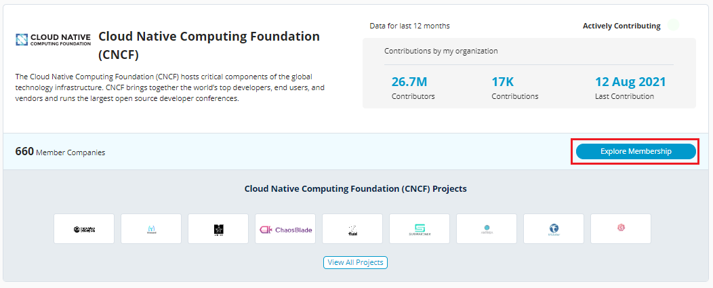
Task: Click View All Projects
Action: pyautogui.click(x=355, y=262)
